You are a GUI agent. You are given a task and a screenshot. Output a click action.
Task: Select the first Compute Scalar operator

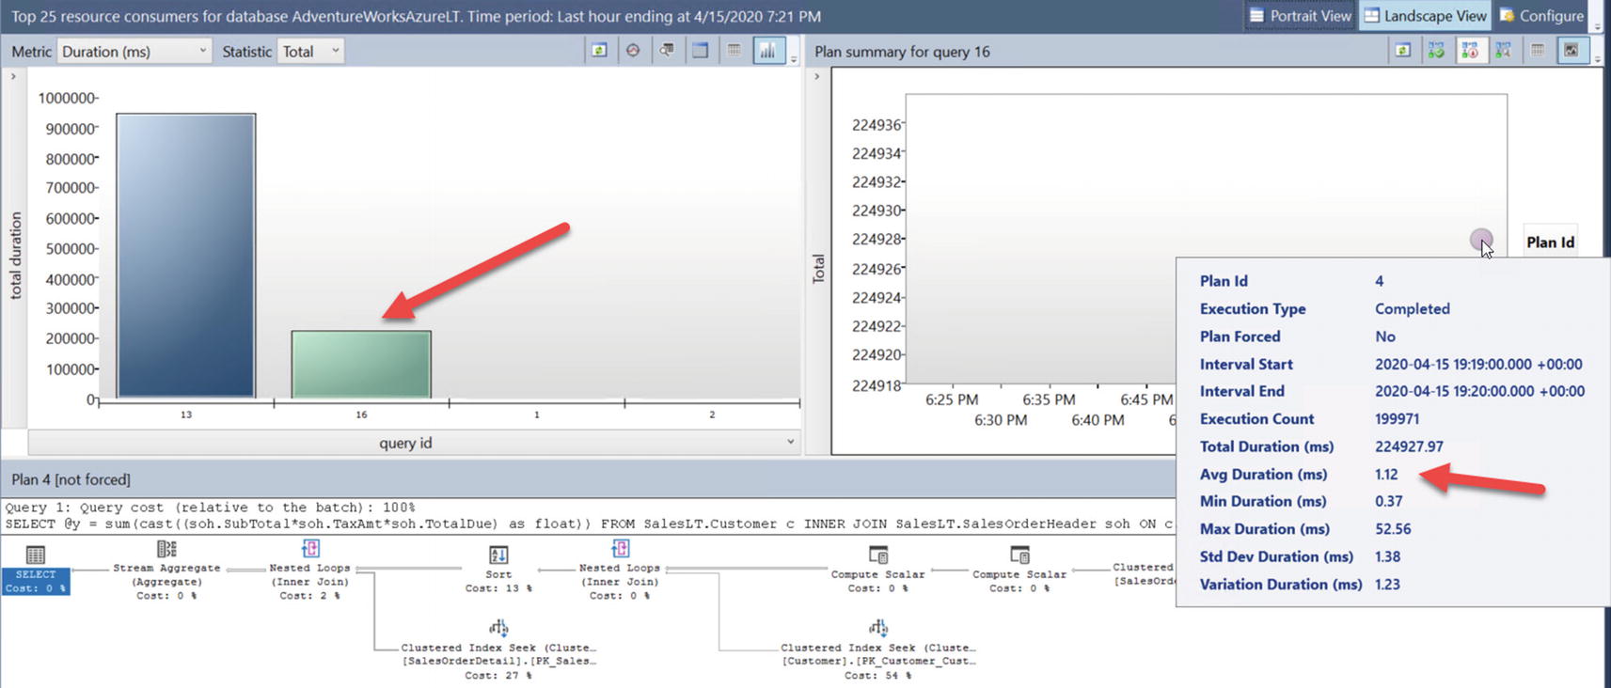pos(877,571)
